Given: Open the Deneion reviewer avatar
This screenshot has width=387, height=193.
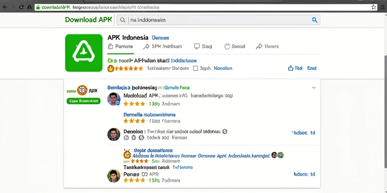Looking at the screenshot, I should (x=114, y=135).
